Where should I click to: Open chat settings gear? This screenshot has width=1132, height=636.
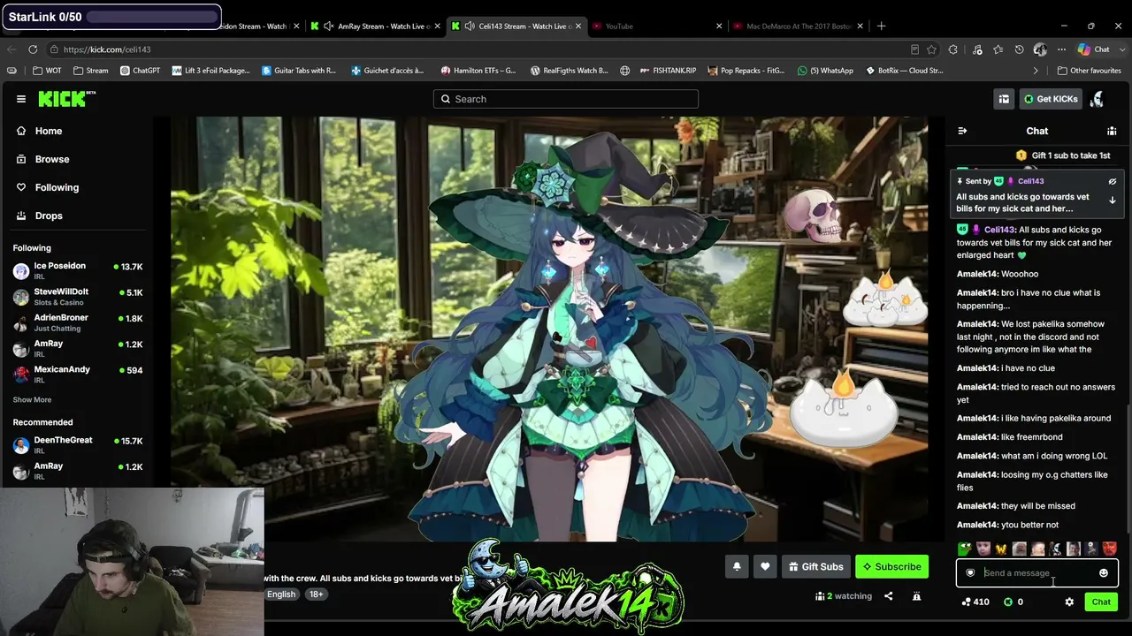click(1069, 602)
